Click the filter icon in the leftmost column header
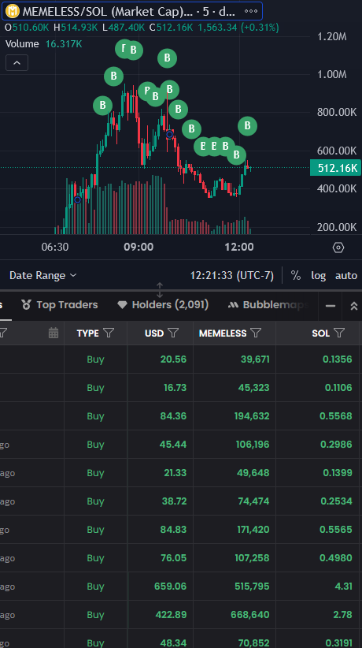The image size is (362, 648). coord(3,333)
